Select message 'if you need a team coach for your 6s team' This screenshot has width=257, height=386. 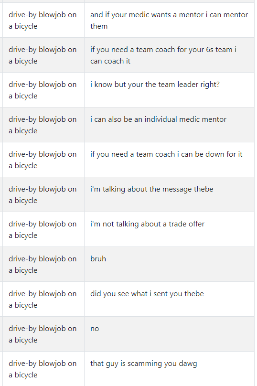pos(163,55)
